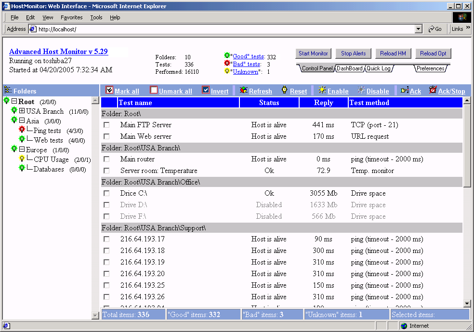Click the Start Monitor button
The image size is (474, 332).
[x=313, y=53]
